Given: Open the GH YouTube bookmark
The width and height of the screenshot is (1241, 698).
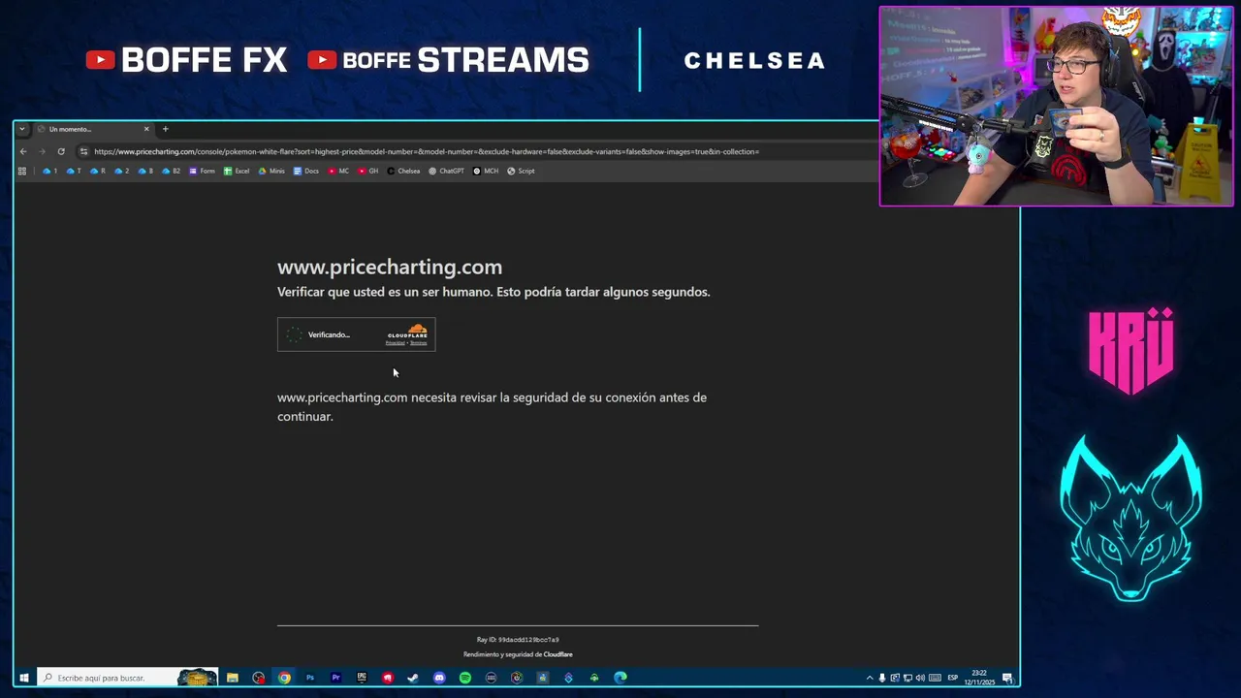Looking at the screenshot, I should 367,171.
